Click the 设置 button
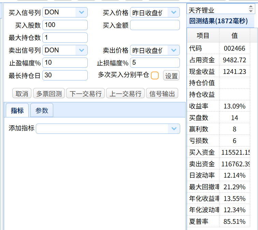258x230 pixels. click(171, 76)
